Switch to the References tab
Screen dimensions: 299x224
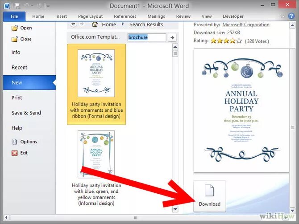[125, 16]
